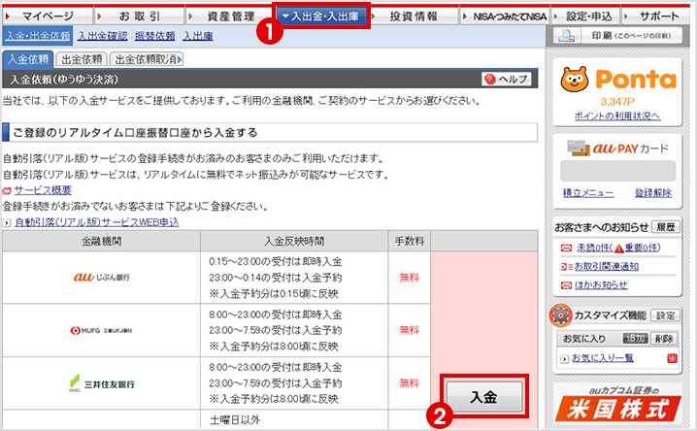This screenshot has height=431, width=697.
Task: Click the envelope icon beside 未読0件
Action: (566, 248)
